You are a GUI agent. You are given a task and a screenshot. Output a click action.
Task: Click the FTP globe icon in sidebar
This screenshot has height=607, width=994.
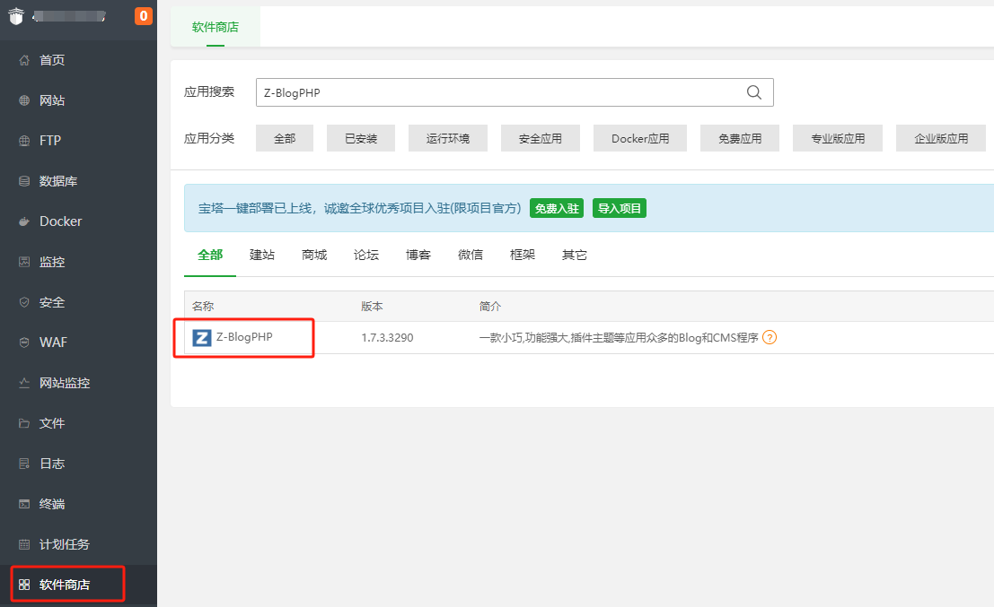coord(24,141)
